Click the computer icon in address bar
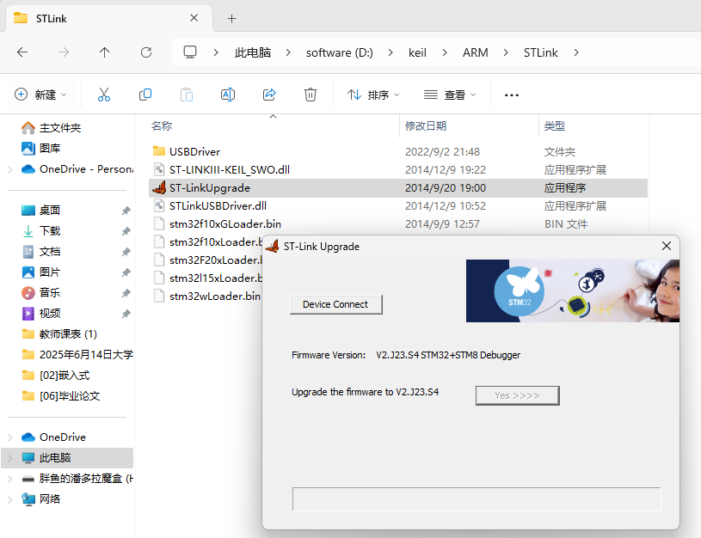 [x=190, y=52]
